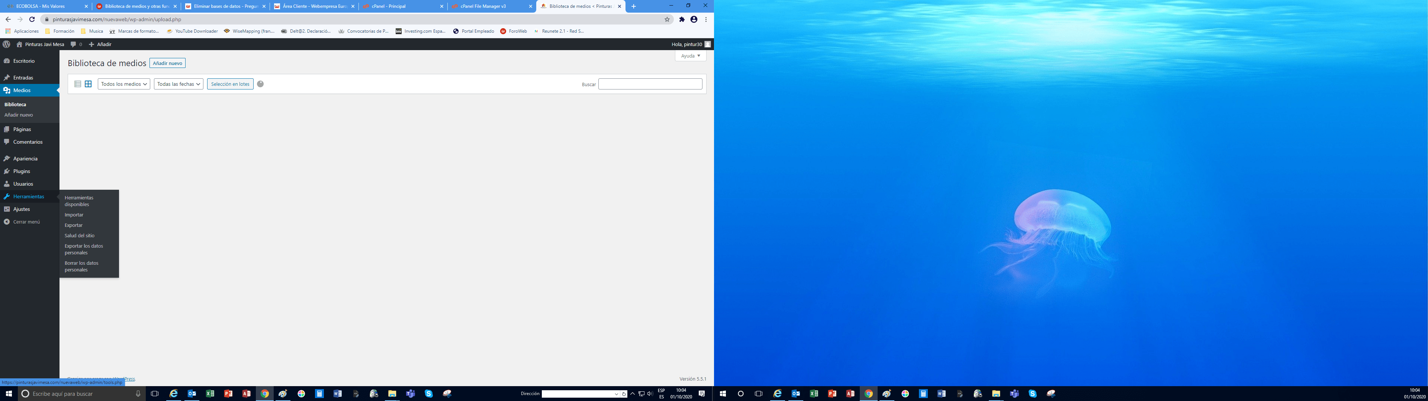1428x401 pixels.
Task: Switch to the cPanel File Manager v3 tab
Action: (x=492, y=6)
